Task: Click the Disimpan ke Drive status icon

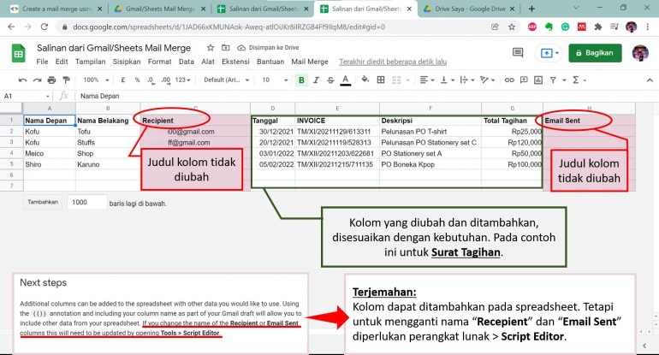Action: 241,47
